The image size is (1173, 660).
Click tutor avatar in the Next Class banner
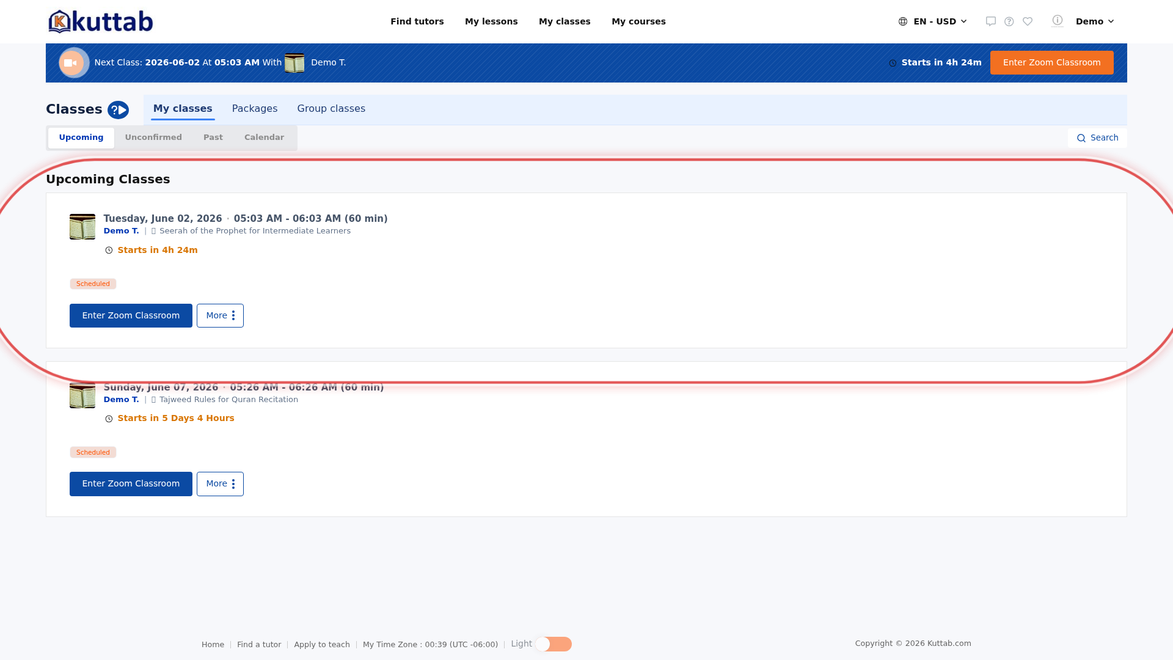pyautogui.click(x=294, y=63)
